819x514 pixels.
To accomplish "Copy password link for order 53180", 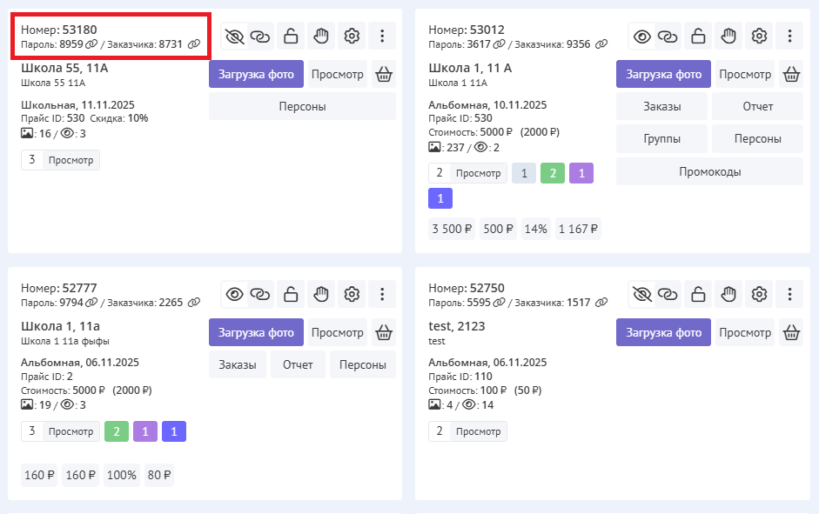I will [91, 44].
